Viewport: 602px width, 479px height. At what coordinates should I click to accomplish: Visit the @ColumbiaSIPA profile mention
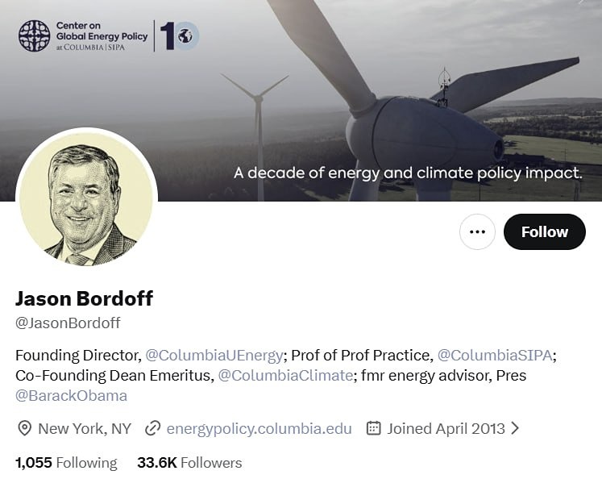496,355
